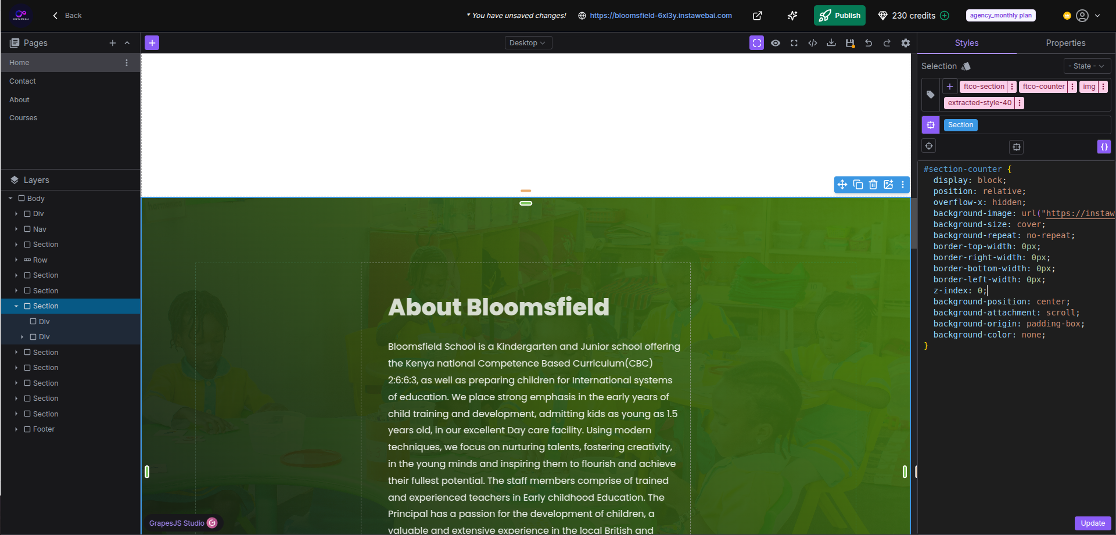Image resolution: width=1116 pixels, height=535 pixels.
Task: Open the Desktop device dropdown
Action: tap(528, 42)
